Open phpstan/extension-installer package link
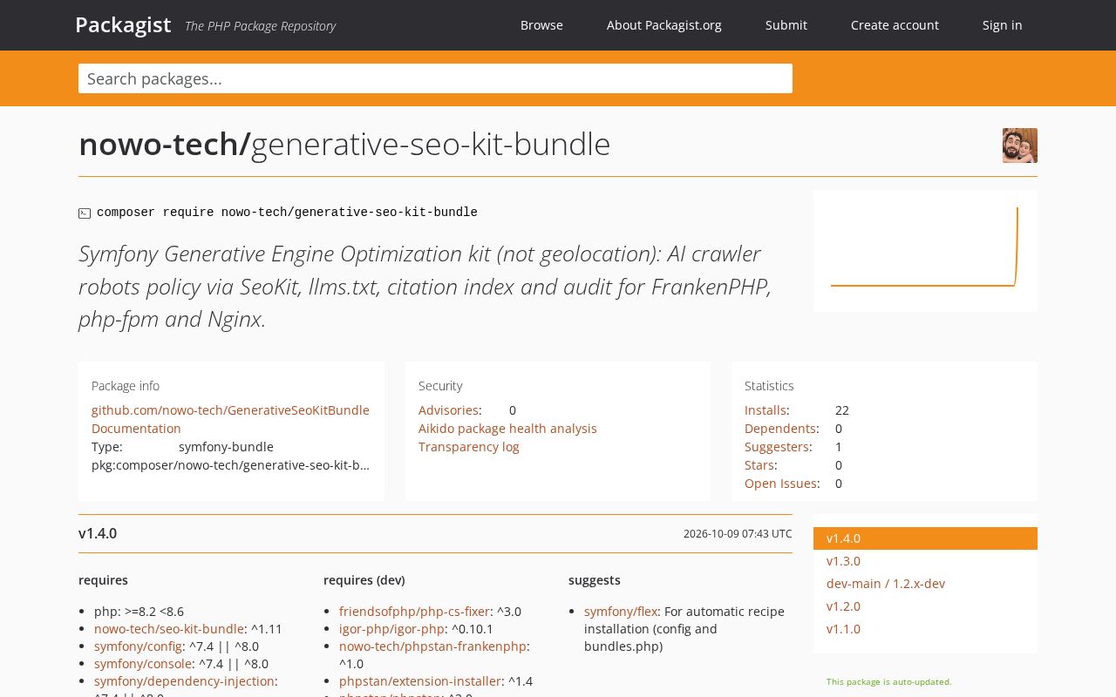Screen dimensions: 1116x697 [x=420, y=681]
